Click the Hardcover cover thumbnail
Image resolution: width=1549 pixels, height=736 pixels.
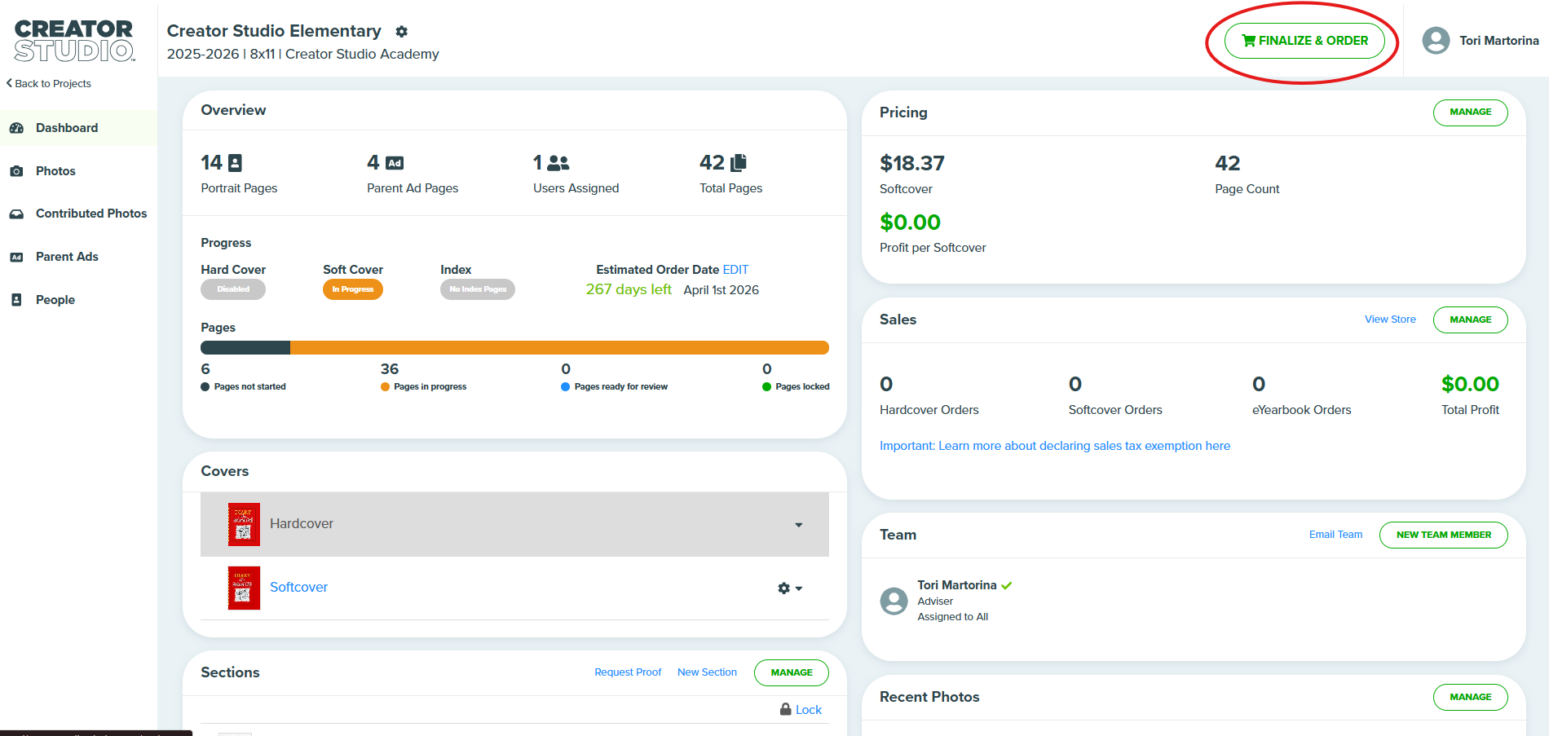click(x=244, y=524)
